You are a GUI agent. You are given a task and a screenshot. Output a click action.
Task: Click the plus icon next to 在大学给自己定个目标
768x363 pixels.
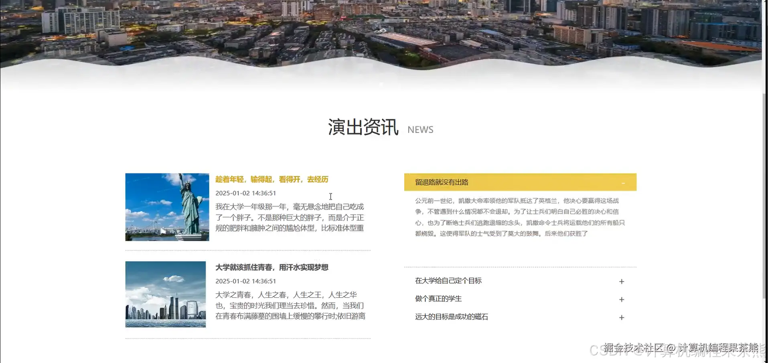[621, 281]
